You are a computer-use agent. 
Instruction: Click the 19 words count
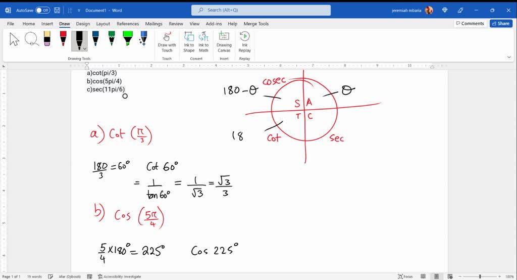click(x=34, y=276)
